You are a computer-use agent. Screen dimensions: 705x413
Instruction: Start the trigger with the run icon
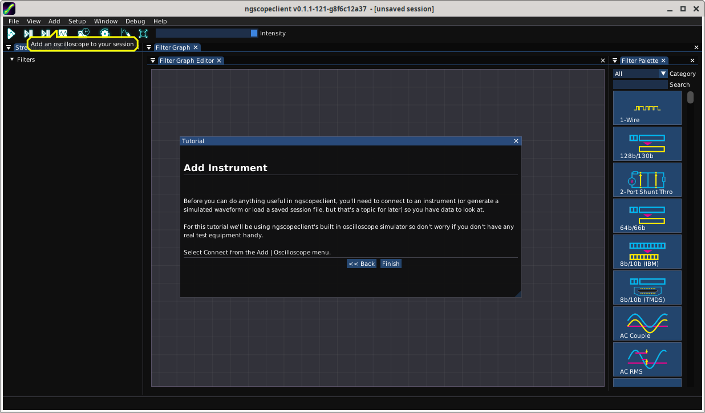click(11, 34)
